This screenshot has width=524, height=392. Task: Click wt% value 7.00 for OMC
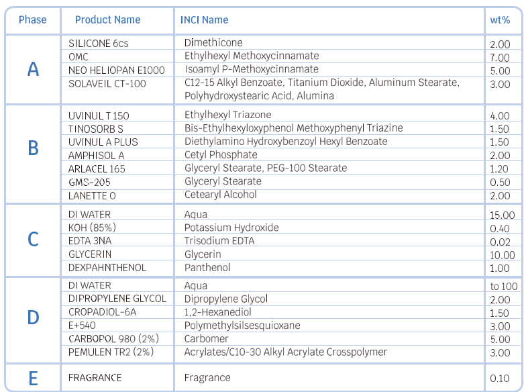pyautogui.click(x=500, y=58)
